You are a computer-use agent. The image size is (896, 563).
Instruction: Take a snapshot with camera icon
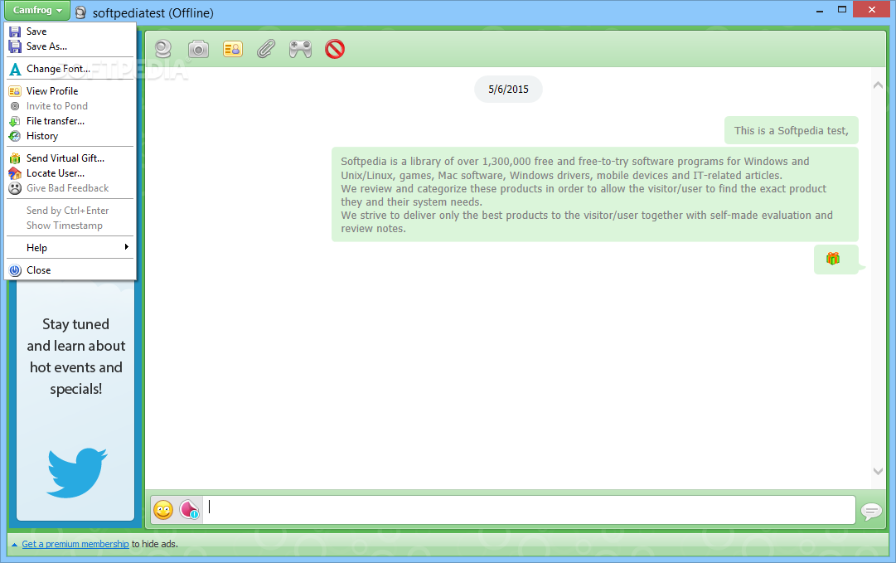pyautogui.click(x=198, y=49)
